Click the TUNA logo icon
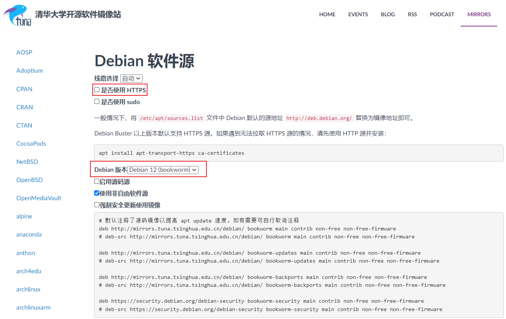The height and width of the screenshot is (319, 506). pos(17,15)
